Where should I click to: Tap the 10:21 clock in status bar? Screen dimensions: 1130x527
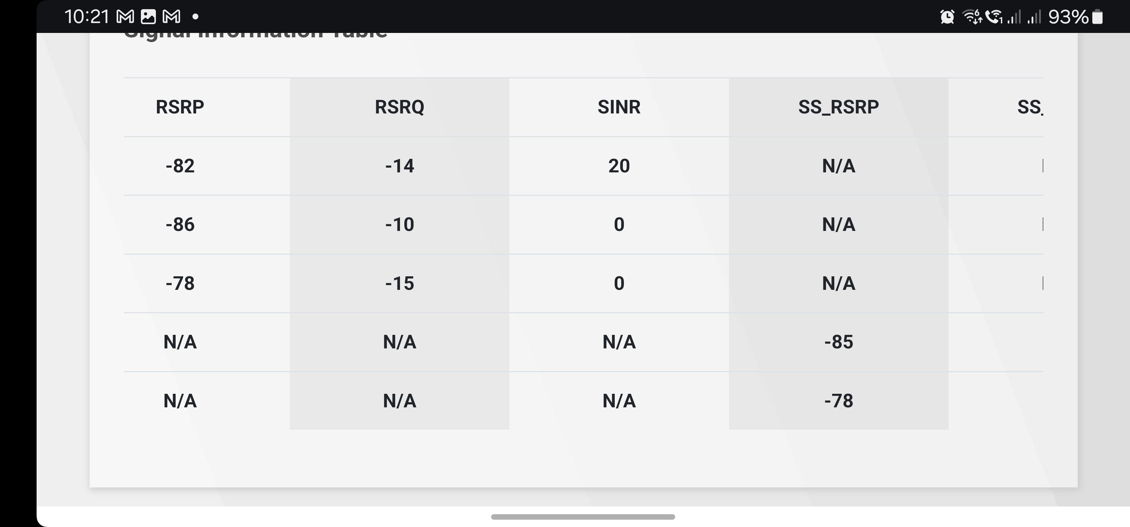pyautogui.click(x=87, y=17)
